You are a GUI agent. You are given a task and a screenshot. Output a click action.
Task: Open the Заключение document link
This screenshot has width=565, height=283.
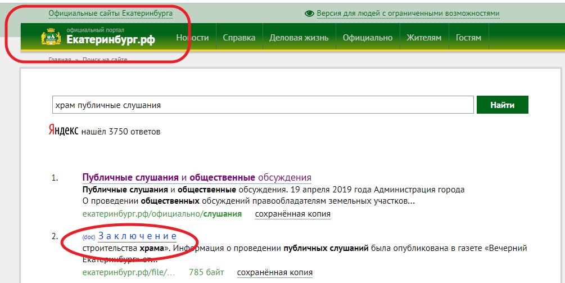[137, 236]
